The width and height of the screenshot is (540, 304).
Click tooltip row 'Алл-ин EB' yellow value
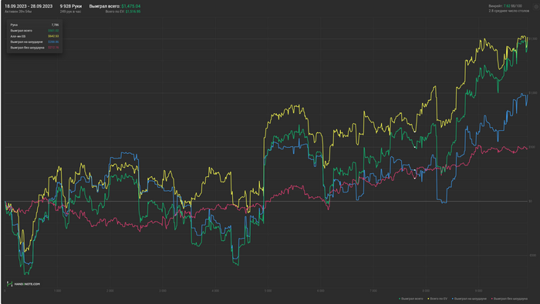click(x=53, y=36)
